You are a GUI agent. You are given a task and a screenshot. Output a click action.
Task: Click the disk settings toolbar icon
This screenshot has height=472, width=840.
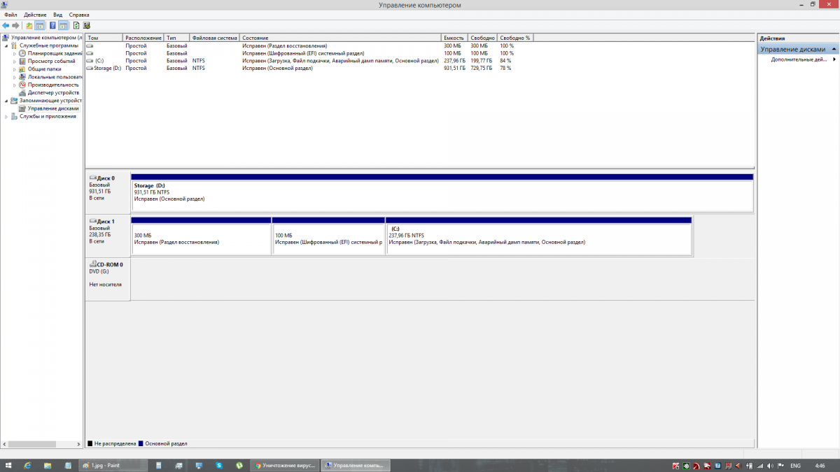[86, 25]
